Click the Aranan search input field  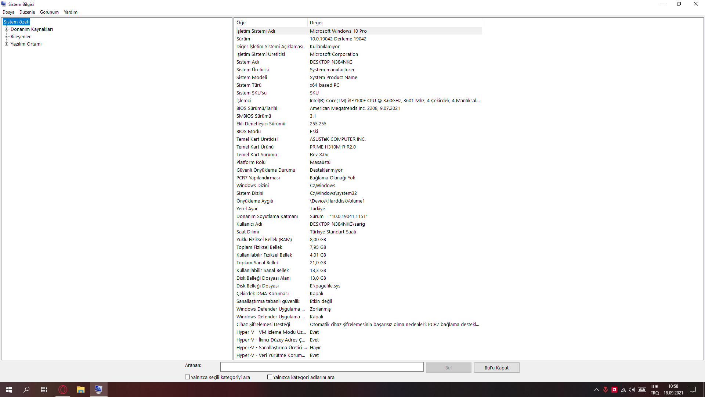(322, 367)
